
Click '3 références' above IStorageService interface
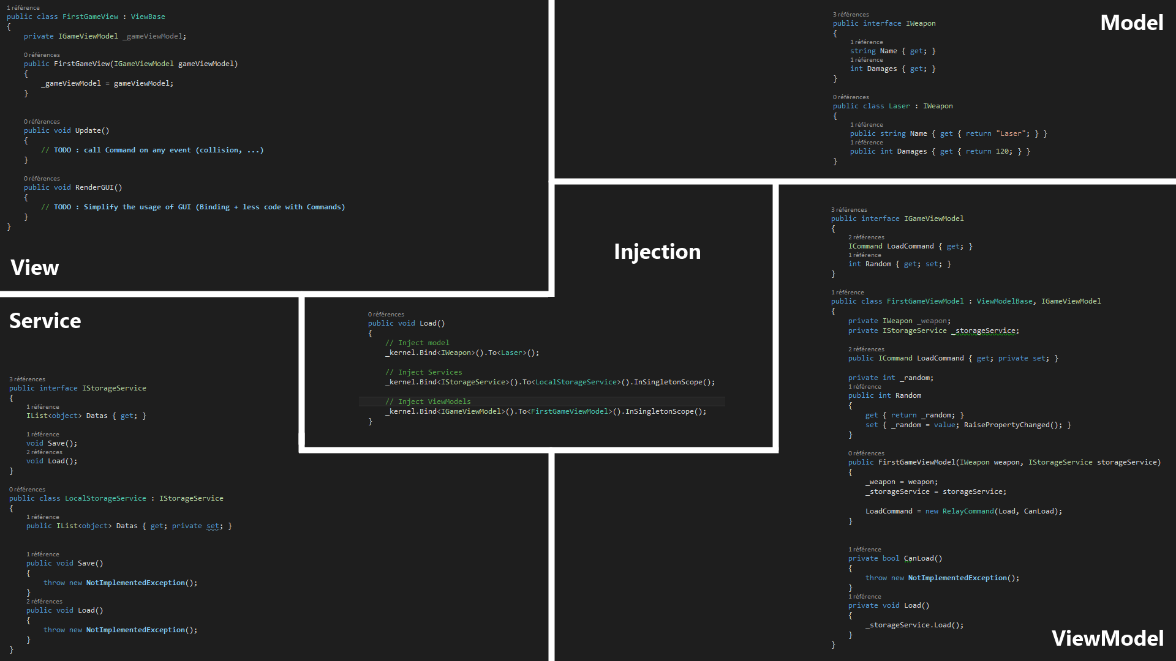point(27,379)
